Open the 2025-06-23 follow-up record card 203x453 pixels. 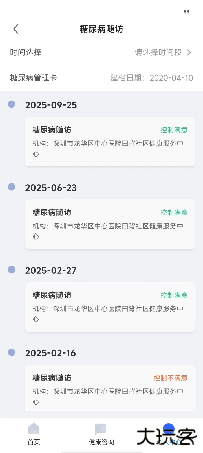110,224
